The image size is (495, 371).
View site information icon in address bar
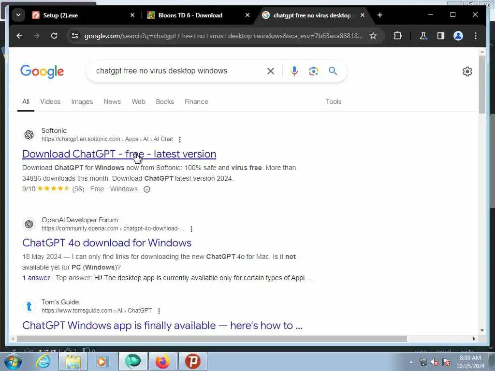point(75,36)
